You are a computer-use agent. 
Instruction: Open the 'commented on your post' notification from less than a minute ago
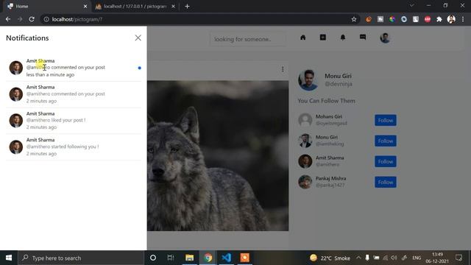pos(74,68)
